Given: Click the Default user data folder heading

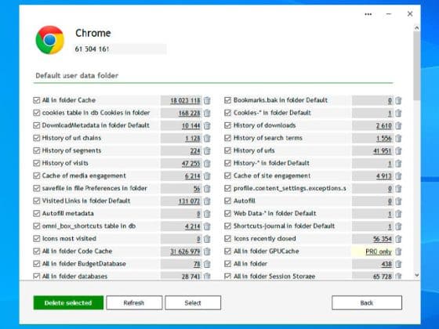Looking at the screenshot, I should coord(77,75).
